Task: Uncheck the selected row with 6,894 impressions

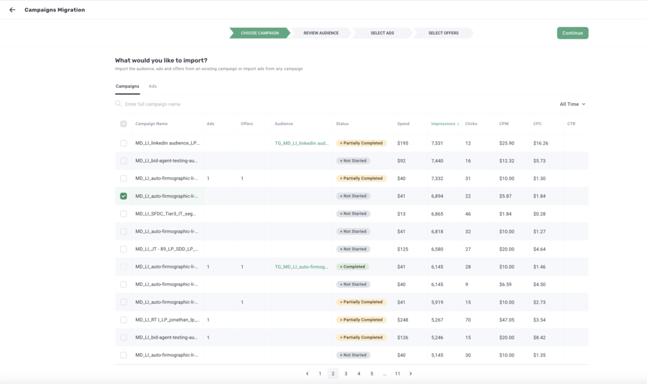Action: [123, 196]
